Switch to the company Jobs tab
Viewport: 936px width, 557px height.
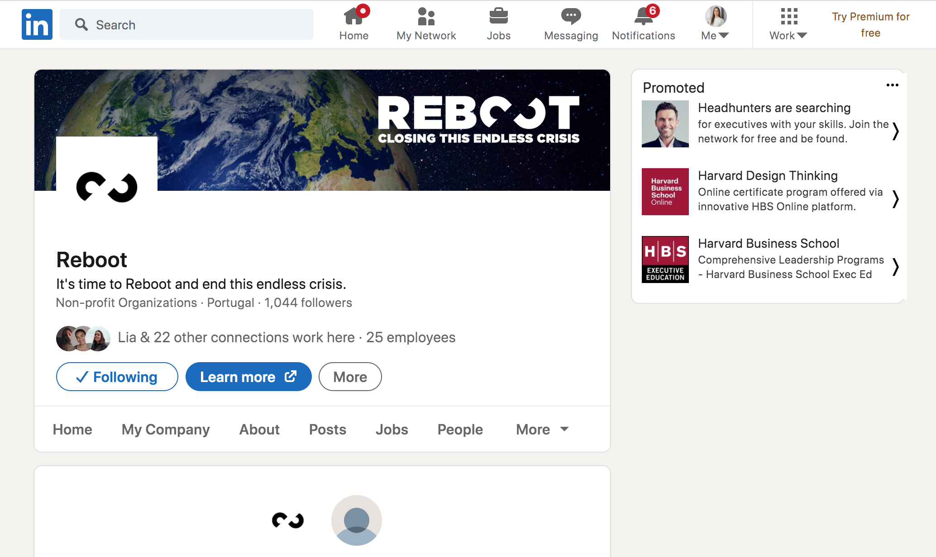[x=392, y=429]
